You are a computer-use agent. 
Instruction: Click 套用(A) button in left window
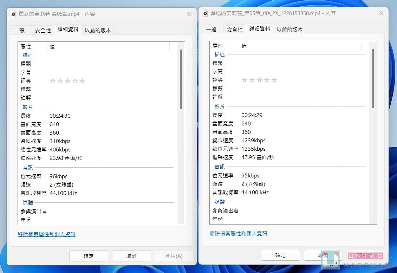[x=174, y=256]
